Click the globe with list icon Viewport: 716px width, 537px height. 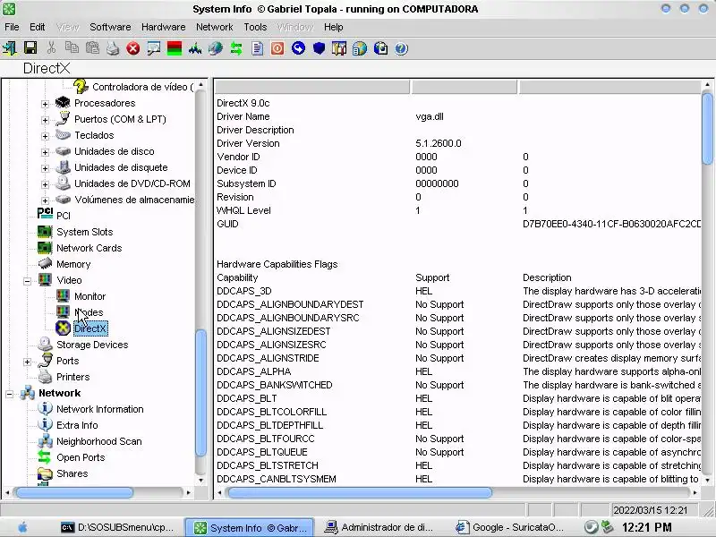tap(360, 48)
